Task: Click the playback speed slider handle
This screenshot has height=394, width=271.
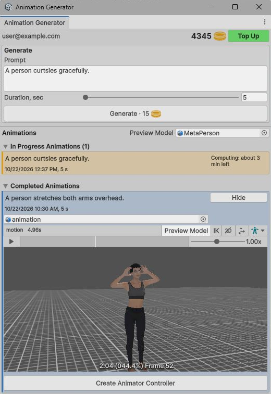Action: click(x=217, y=242)
